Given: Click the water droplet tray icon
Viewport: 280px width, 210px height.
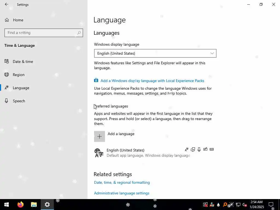Looking at the screenshot, I should [218, 205].
